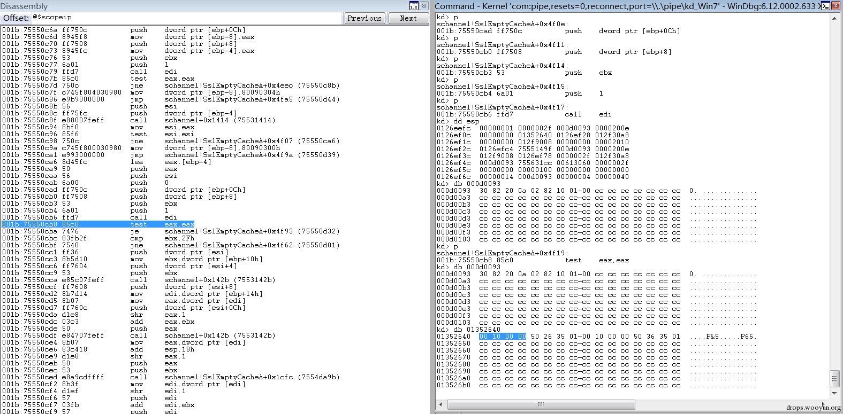843x414 pixels.
Task: Click stack row beginning with 0126eefc
Action: [533, 128]
